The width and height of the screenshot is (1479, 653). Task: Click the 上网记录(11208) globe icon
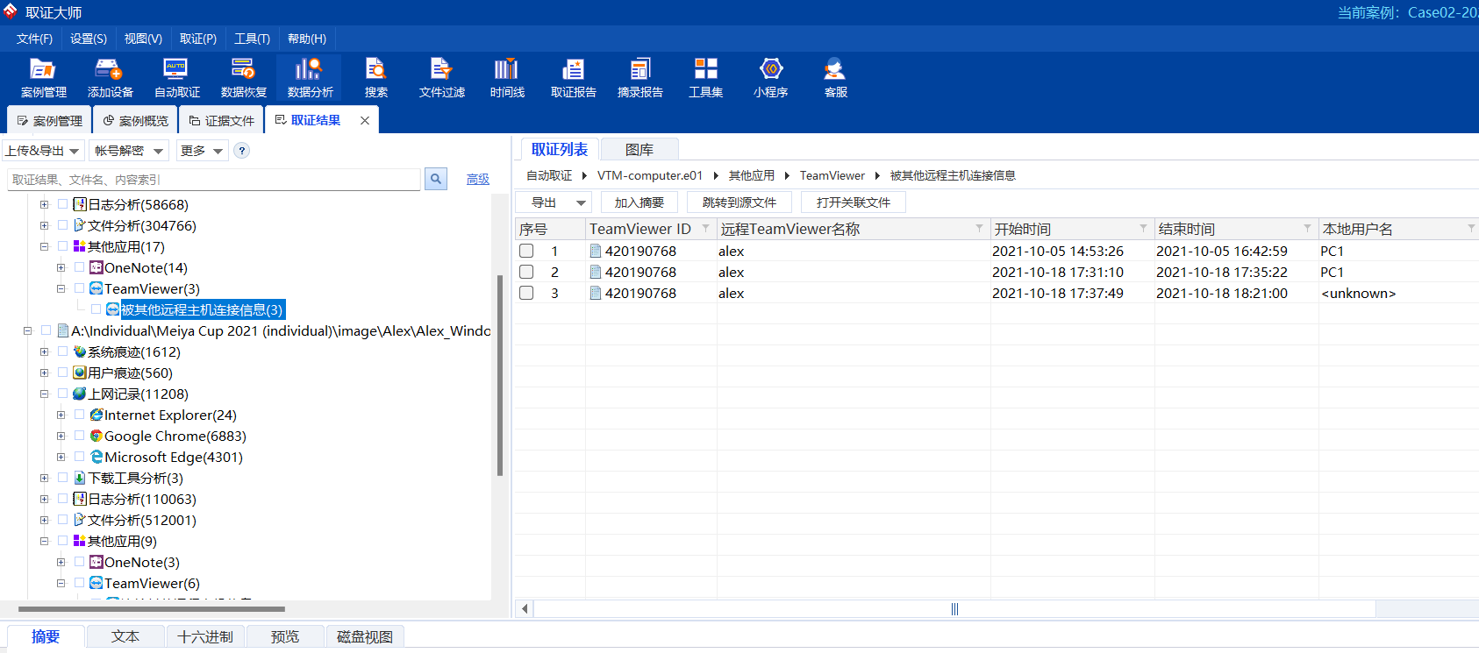pos(80,394)
